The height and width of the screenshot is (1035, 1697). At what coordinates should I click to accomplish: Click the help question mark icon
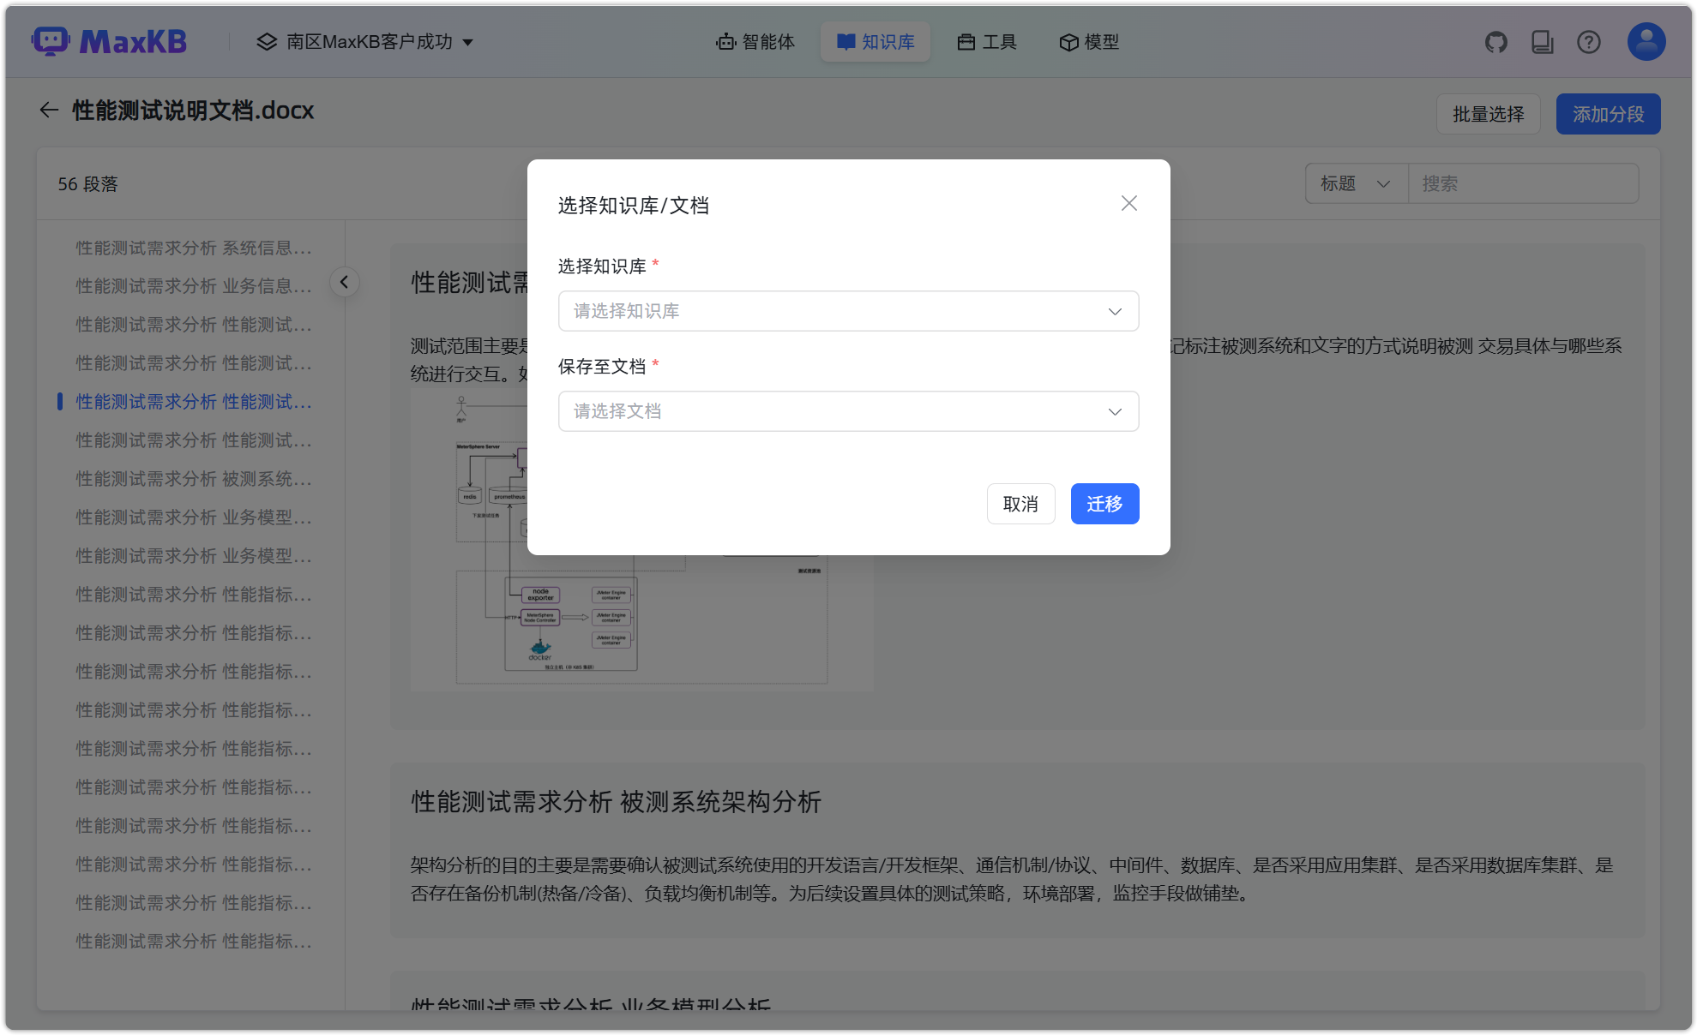click(1588, 40)
